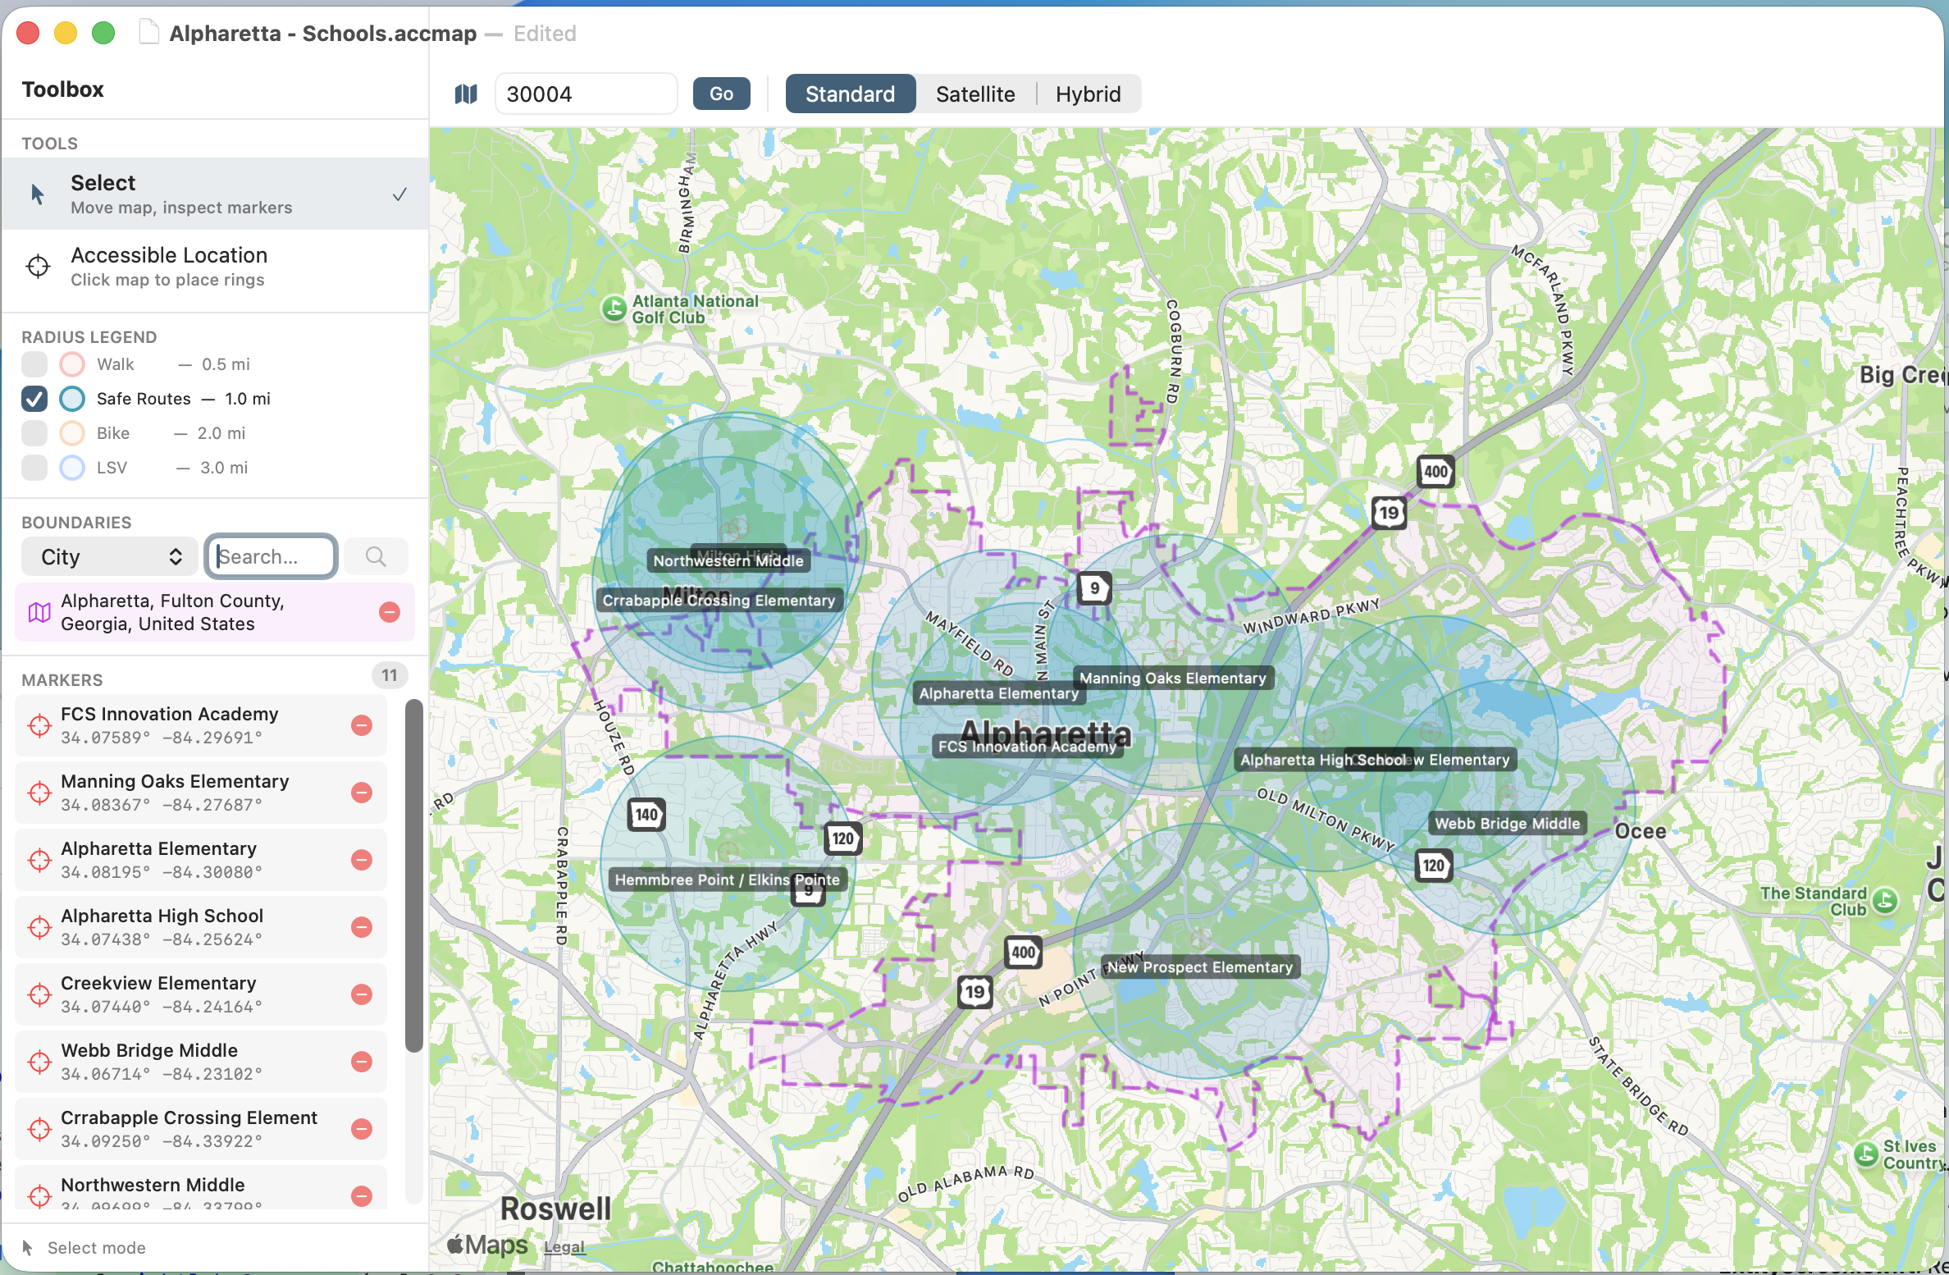This screenshot has height=1275, width=1949.
Task: Select Creekview Elementary in markers list
Action: click(x=200, y=994)
